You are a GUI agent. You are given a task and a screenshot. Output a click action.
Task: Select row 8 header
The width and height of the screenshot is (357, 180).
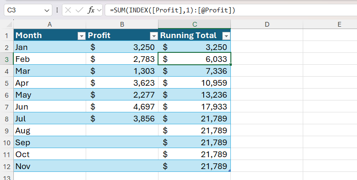point(7,119)
